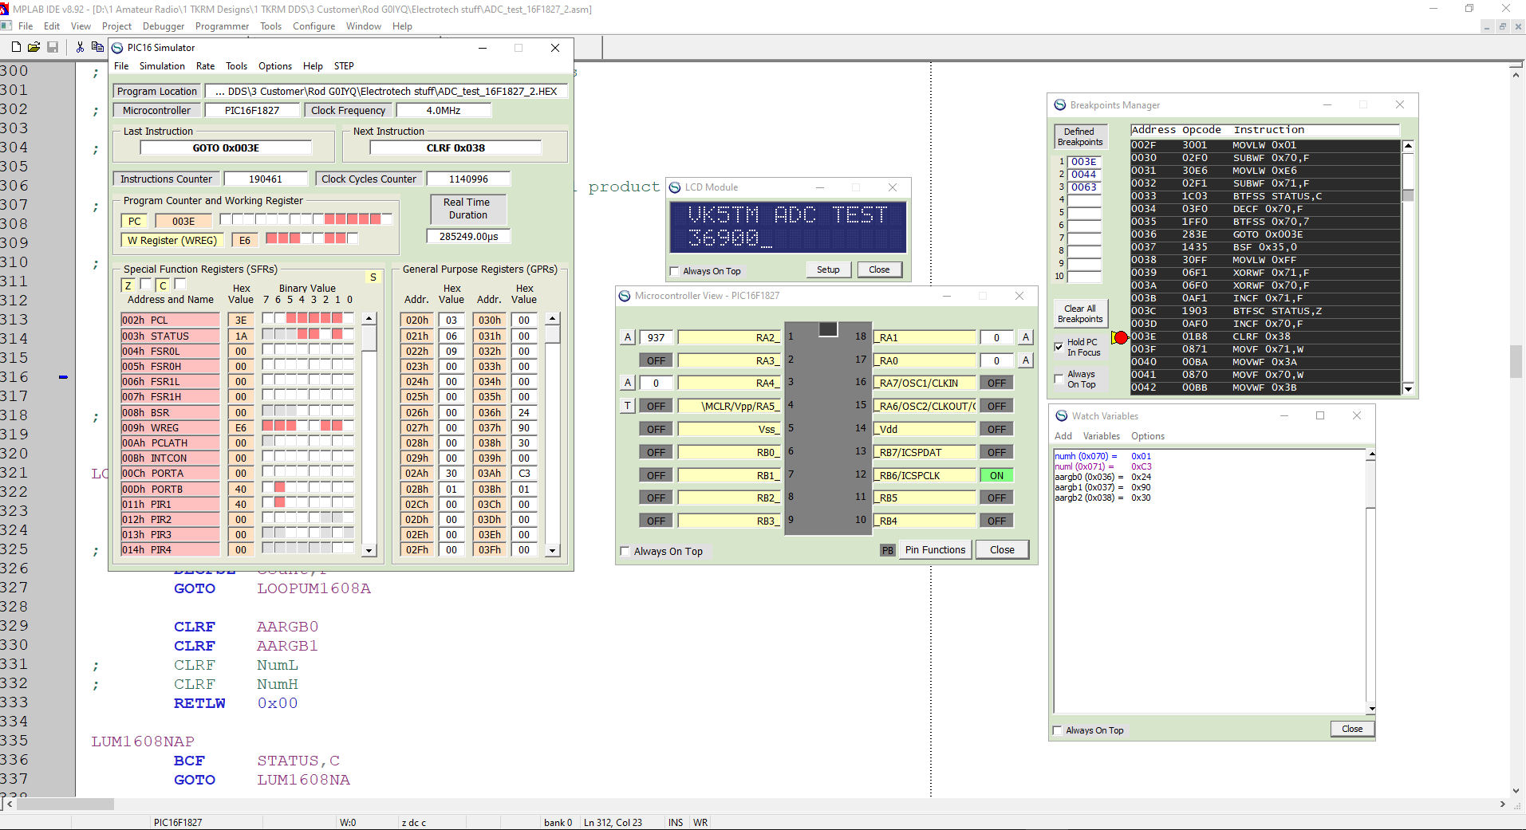Open the Simulation menu in PIC16 Simulator

point(162,66)
